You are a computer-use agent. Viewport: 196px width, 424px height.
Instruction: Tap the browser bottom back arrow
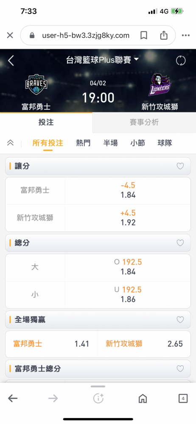click(13, 398)
